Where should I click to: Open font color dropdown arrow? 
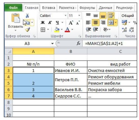(x=72, y=29)
